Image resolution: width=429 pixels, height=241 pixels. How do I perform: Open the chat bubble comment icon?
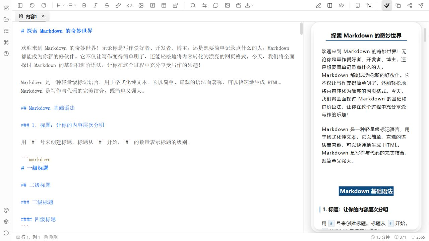click(216, 5)
